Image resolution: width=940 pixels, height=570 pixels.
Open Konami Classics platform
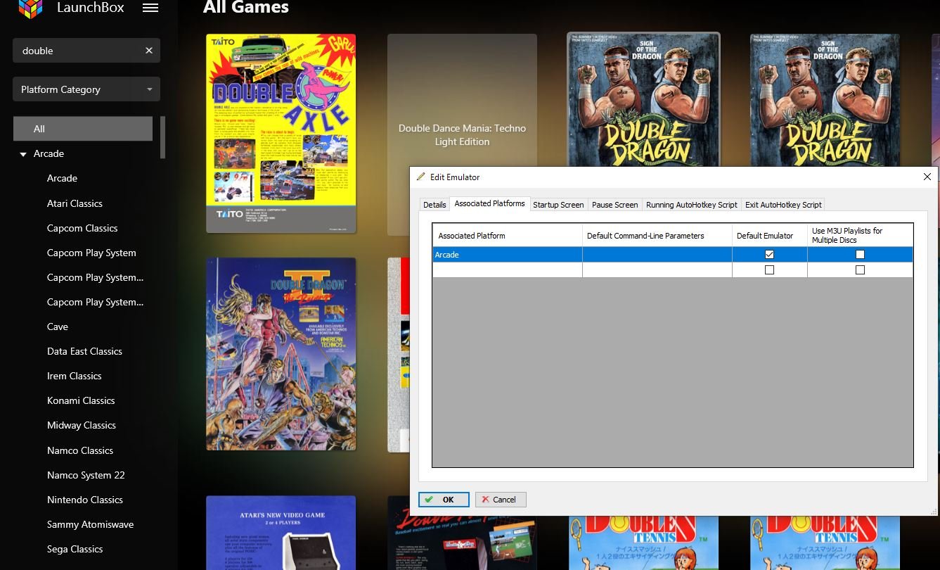point(81,400)
